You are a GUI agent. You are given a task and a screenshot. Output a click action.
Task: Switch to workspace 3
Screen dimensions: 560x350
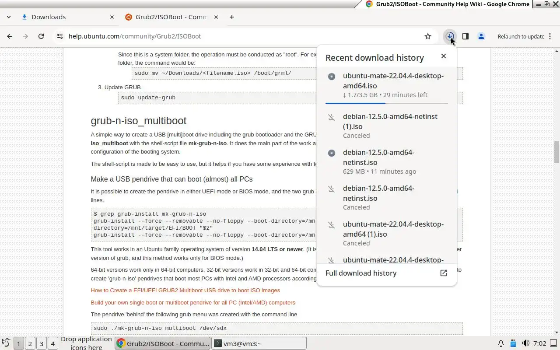pos(42,343)
